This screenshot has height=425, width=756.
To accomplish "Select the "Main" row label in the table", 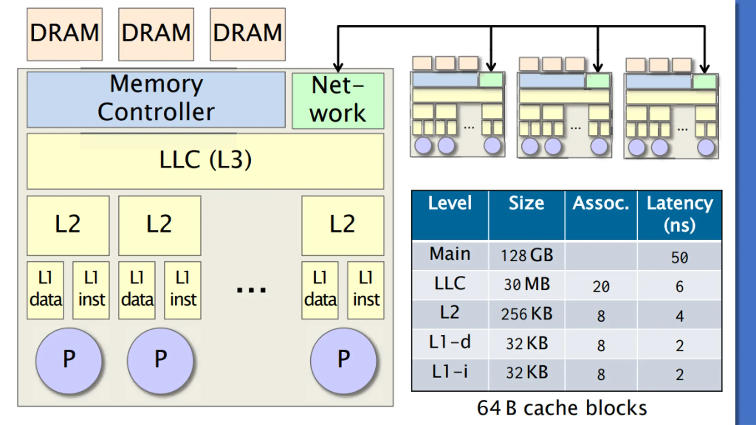I will (450, 254).
